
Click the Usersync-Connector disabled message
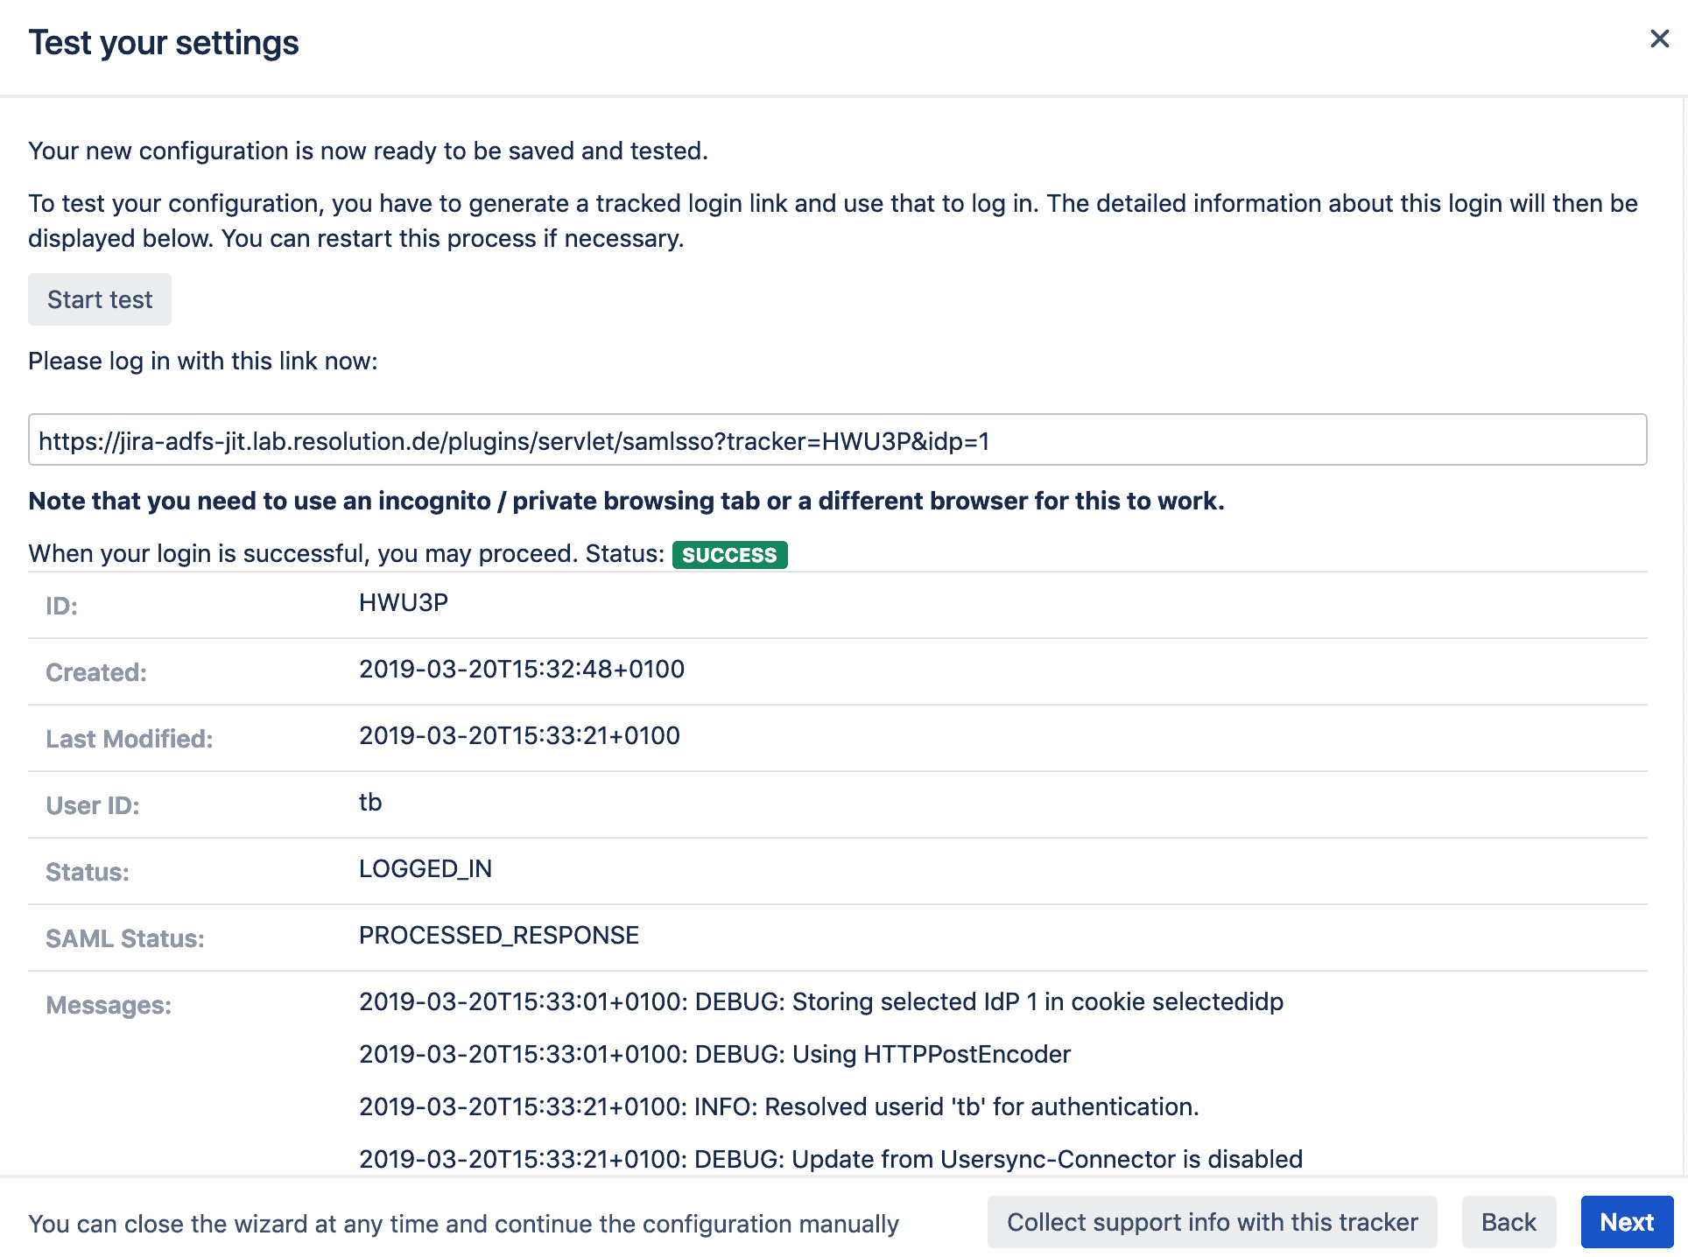click(830, 1159)
